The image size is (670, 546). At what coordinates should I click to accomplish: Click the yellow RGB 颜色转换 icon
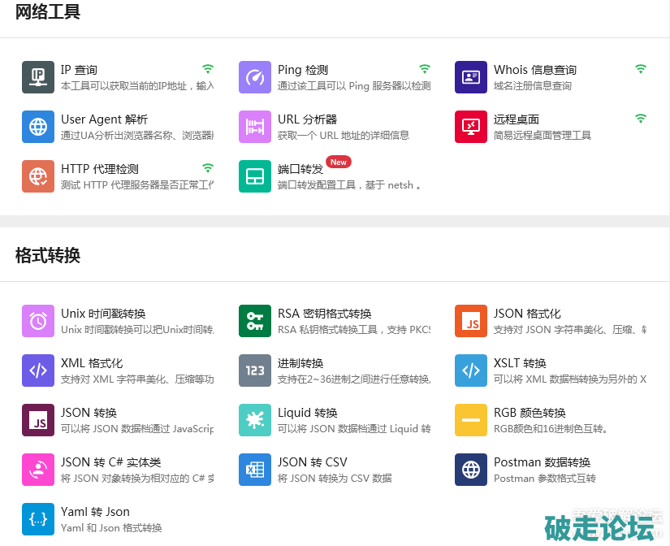(x=471, y=420)
